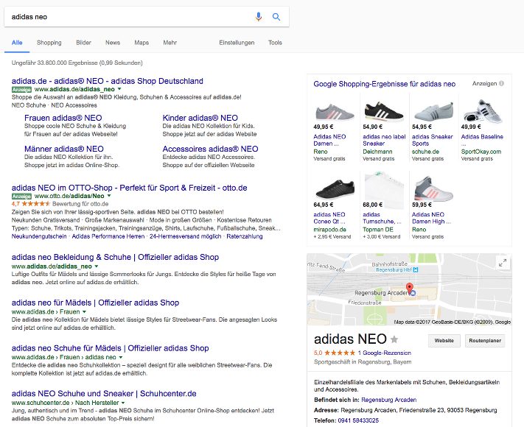Switch to the Shopping tab

click(49, 43)
